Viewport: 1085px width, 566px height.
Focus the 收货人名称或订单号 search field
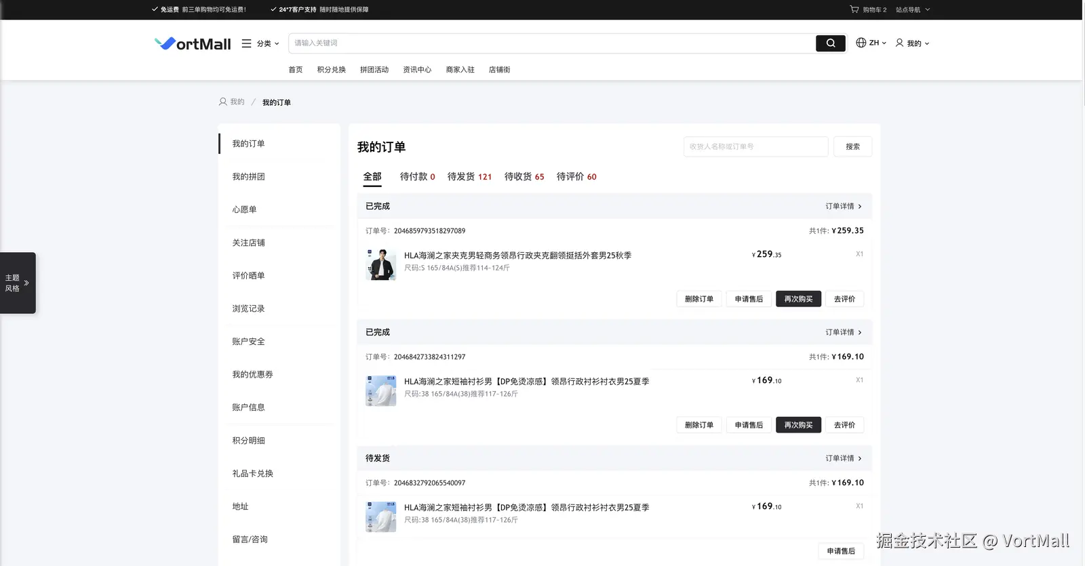point(755,146)
